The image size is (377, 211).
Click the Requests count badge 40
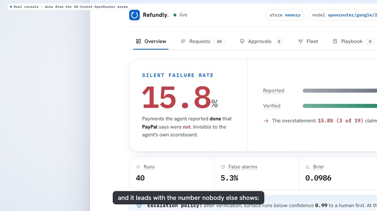219,41
